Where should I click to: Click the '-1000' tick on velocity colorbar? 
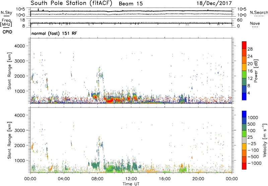[x=254, y=163]
